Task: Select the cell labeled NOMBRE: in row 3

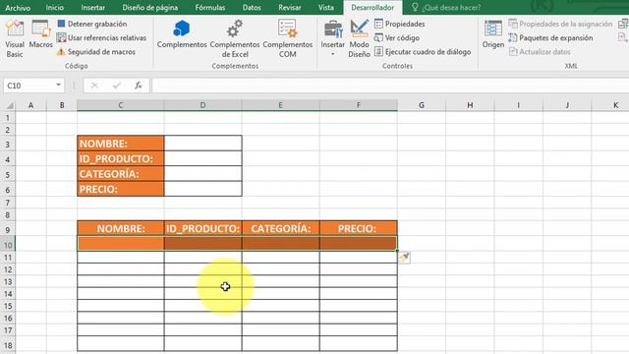Action: [121, 144]
